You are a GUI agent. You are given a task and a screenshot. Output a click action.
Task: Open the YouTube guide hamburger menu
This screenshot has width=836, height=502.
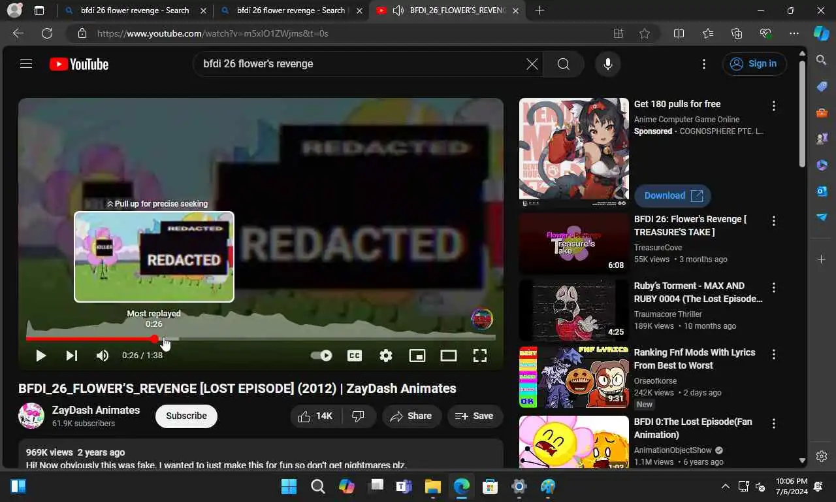26,64
